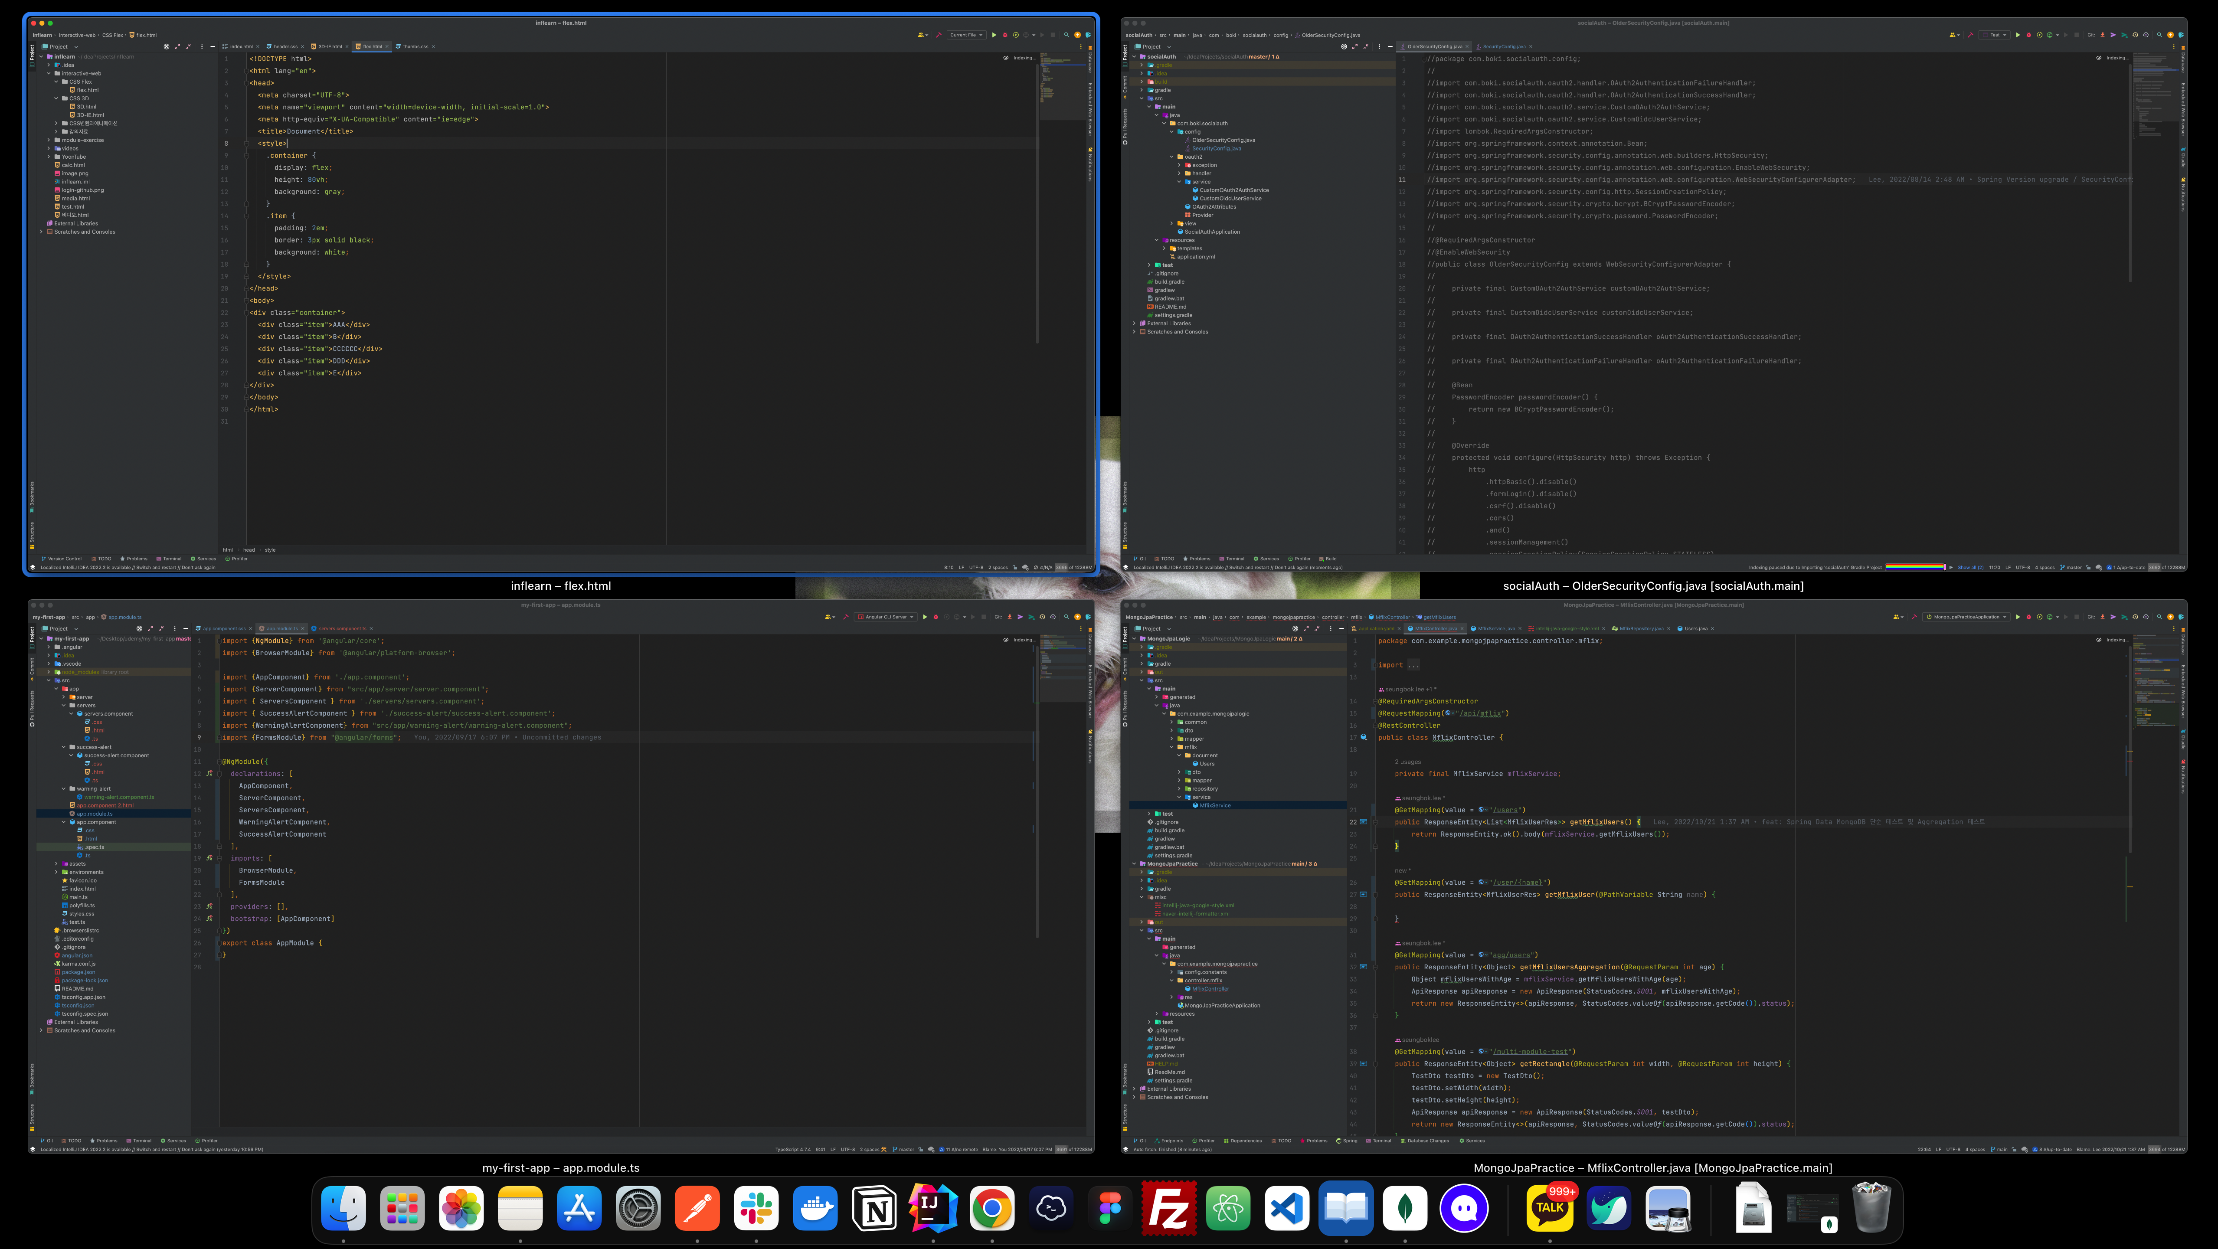Open Terminal tool button in my-first-app bottom bar
Viewport: 2218px width, 1249px height.
coord(139,1141)
